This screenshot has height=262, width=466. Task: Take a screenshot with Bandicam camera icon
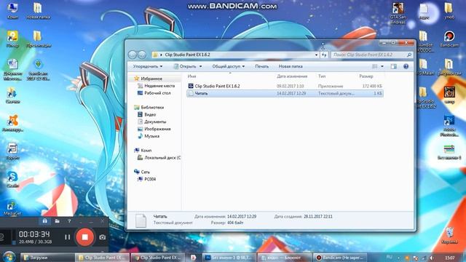click(102, 237)
